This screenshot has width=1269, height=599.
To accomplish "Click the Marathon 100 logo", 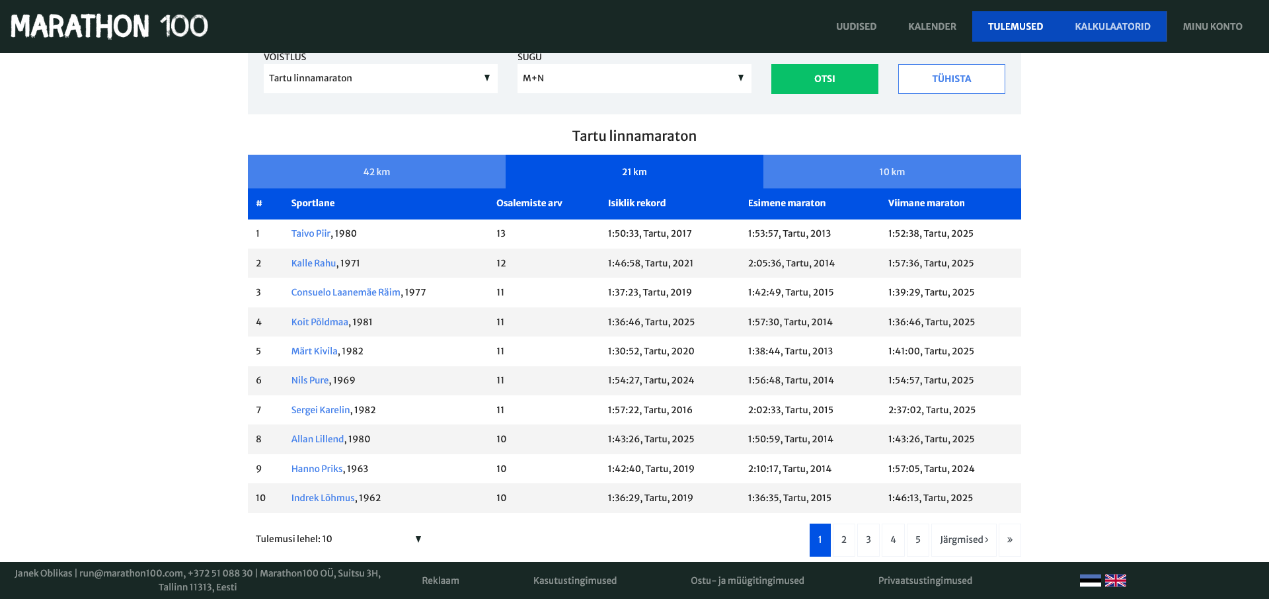I will pyautogui.click(x=109, y=26).
